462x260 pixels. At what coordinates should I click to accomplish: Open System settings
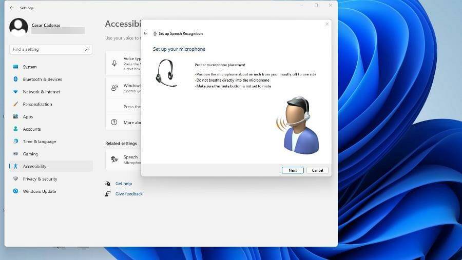51,67
